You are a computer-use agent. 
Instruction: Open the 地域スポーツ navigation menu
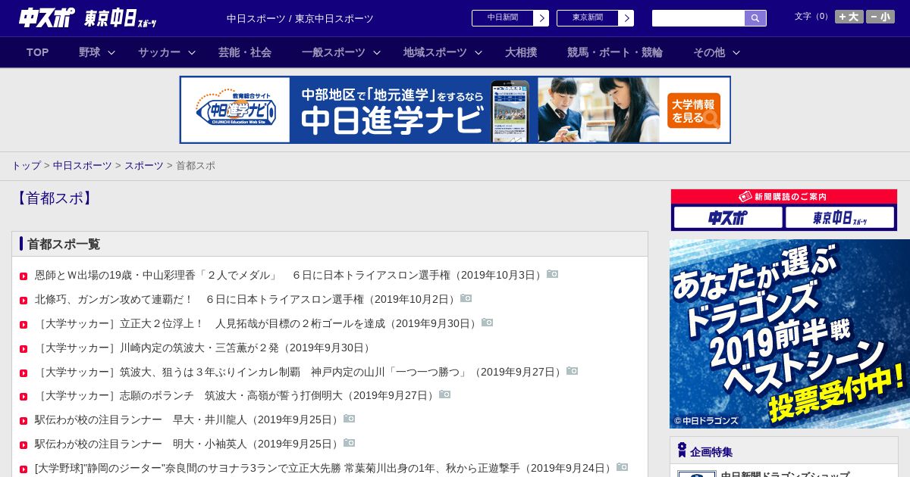click(435, 52)
